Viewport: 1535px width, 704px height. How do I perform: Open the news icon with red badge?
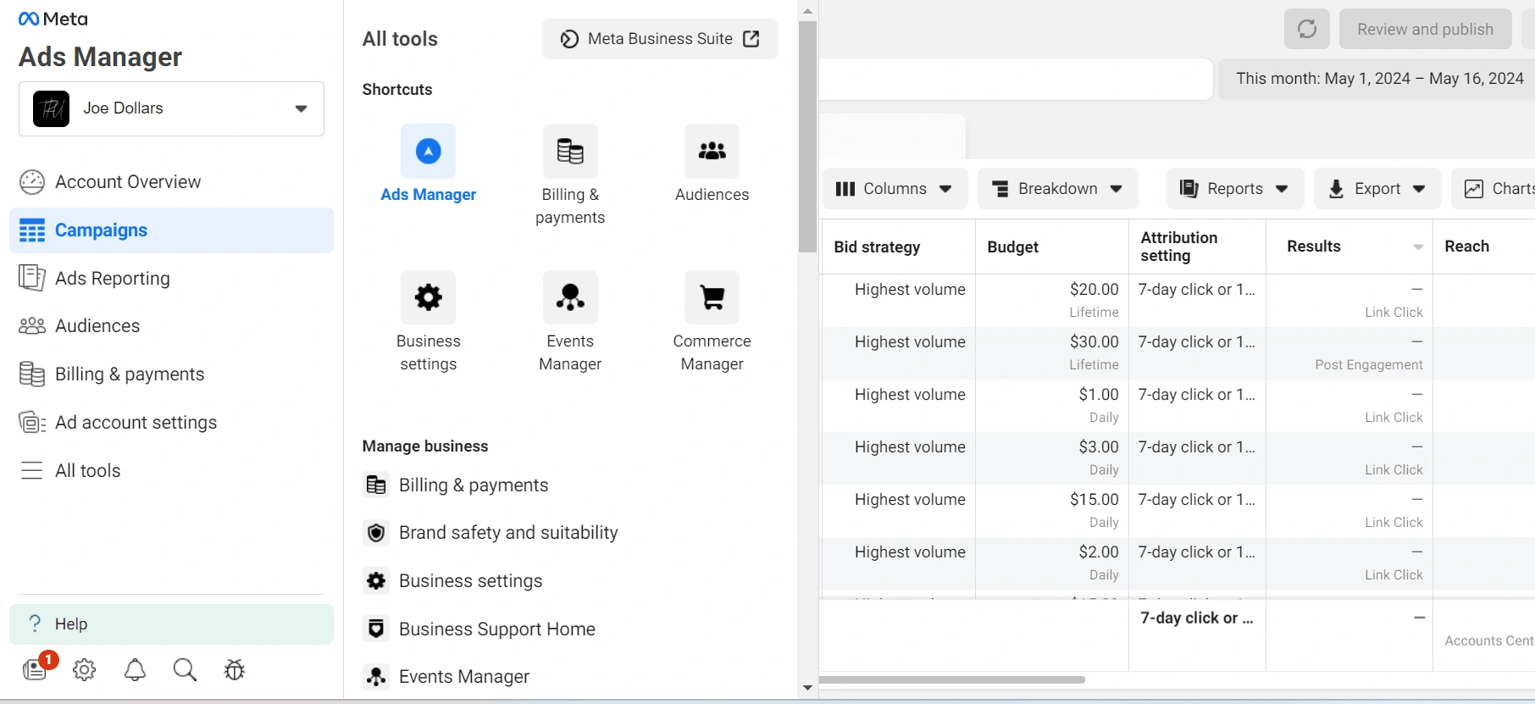point(35,670)
